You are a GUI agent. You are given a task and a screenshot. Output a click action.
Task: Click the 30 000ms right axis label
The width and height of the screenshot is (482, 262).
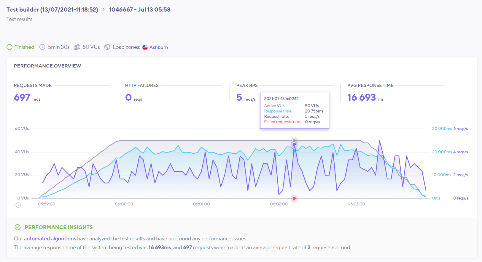tap(442, 128)
